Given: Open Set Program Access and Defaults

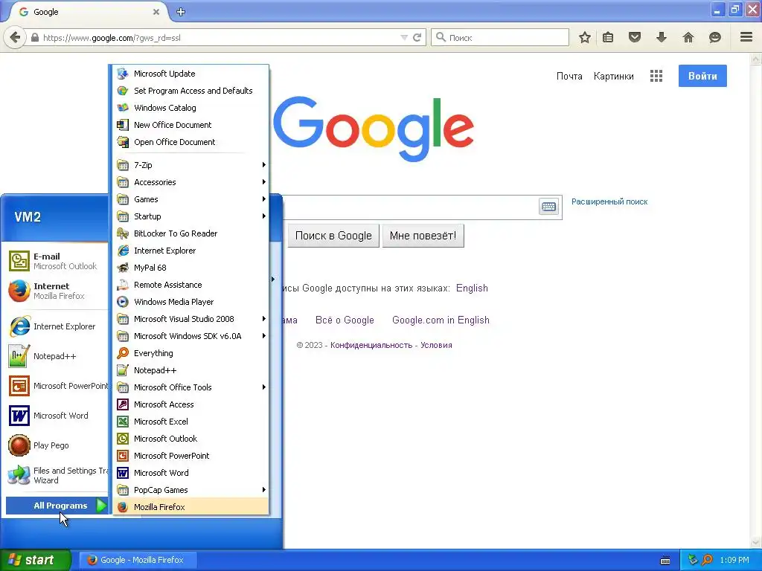Looking at the screenshot, I should (x=191, y=91).
